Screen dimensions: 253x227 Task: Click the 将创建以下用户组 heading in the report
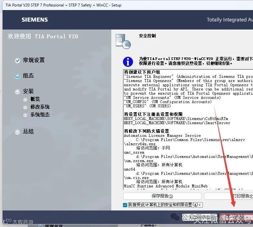pos(142,72)
